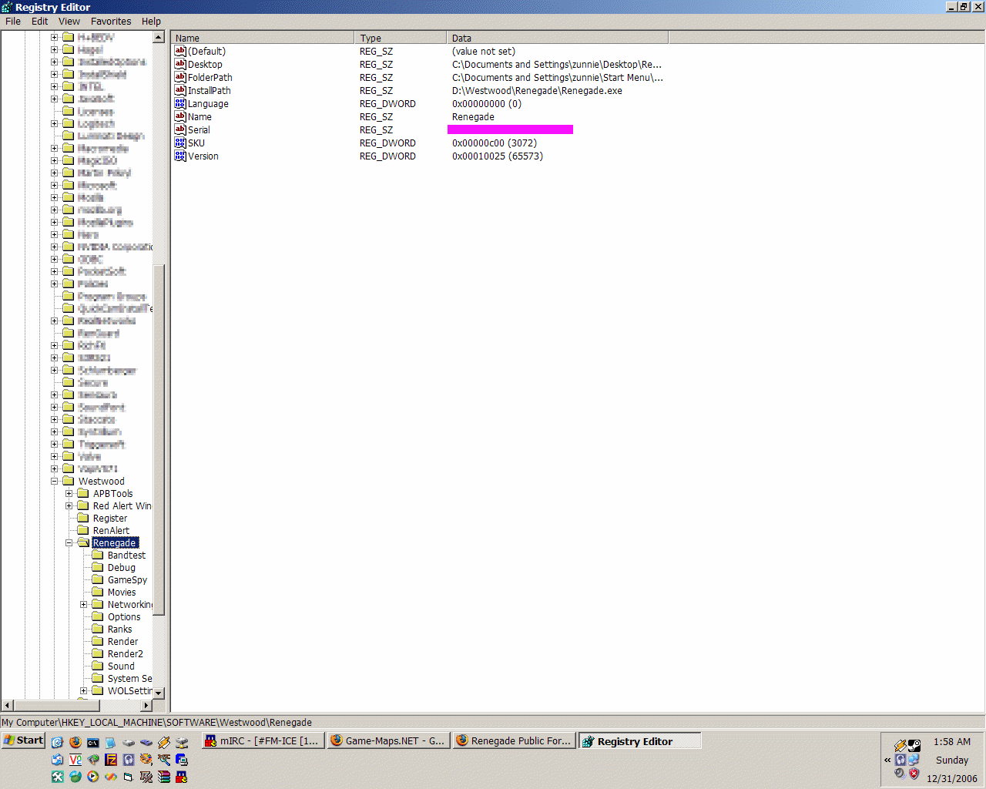Click the tree pane scroll-down arrow
Image resolution: width=986 pixels, height=789 pixels.
click(159, 693)
